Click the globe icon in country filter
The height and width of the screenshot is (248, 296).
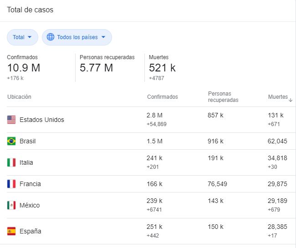click(x=51, y=37)
